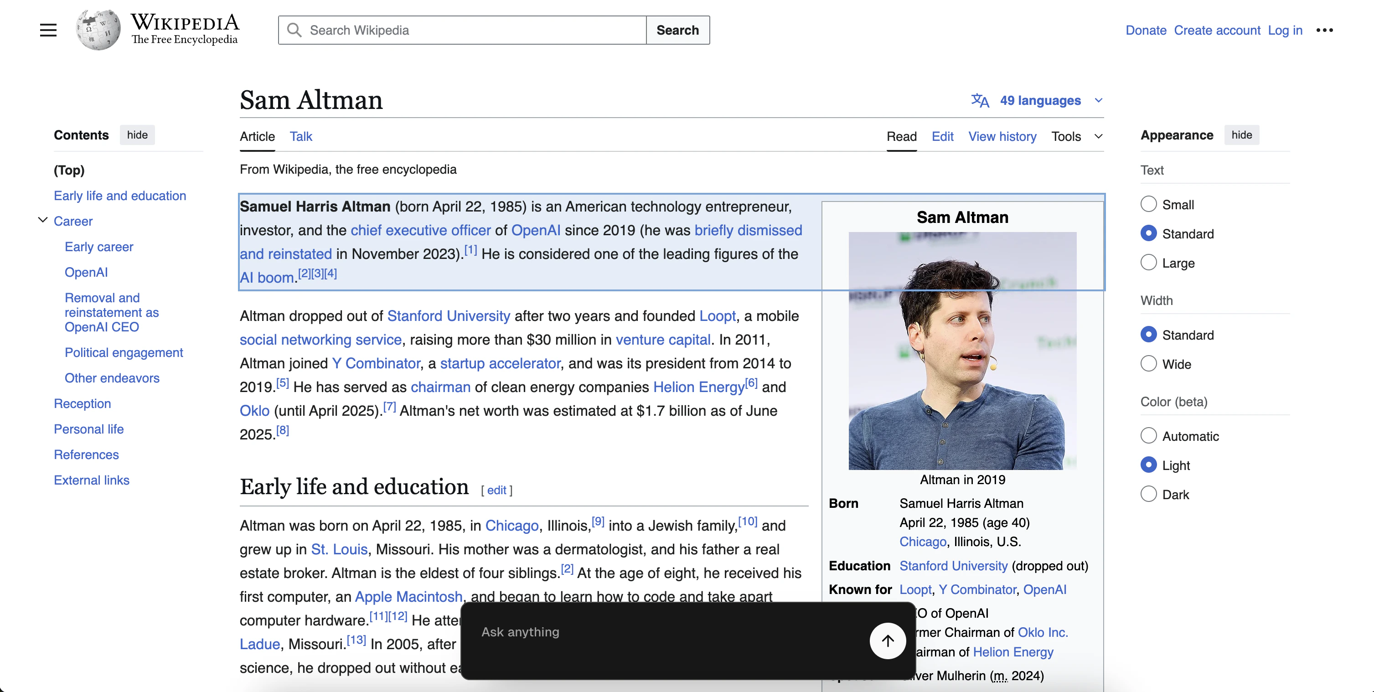Screen dimensions: 1374x692
Task: Jump to References in Contents
Action: (87, 455)
